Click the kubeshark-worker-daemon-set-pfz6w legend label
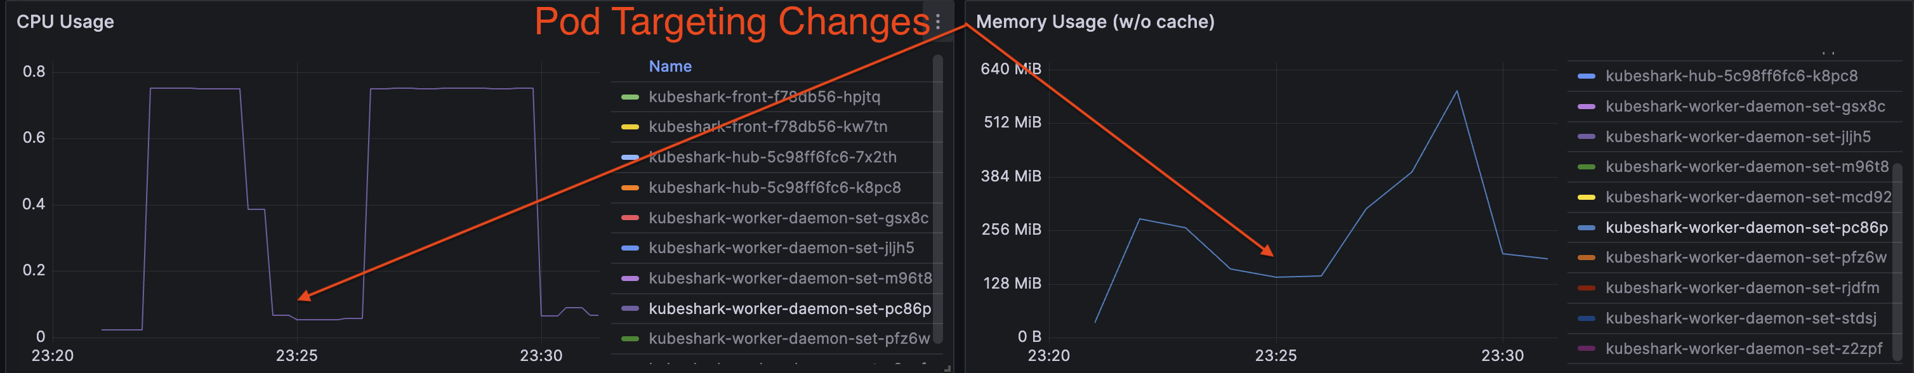Screen dimensions: 1914x373 tap(786, 338)
